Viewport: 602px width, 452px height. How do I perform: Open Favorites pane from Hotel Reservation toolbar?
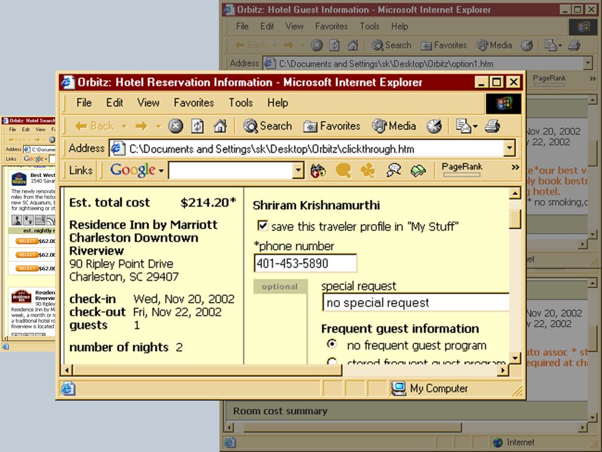332,126
